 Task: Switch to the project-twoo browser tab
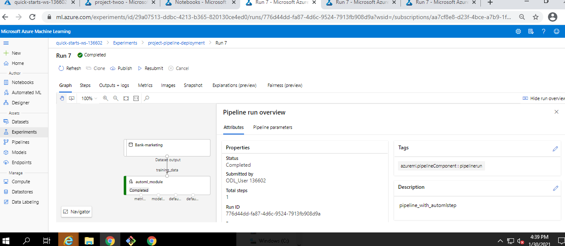point(119,3)
